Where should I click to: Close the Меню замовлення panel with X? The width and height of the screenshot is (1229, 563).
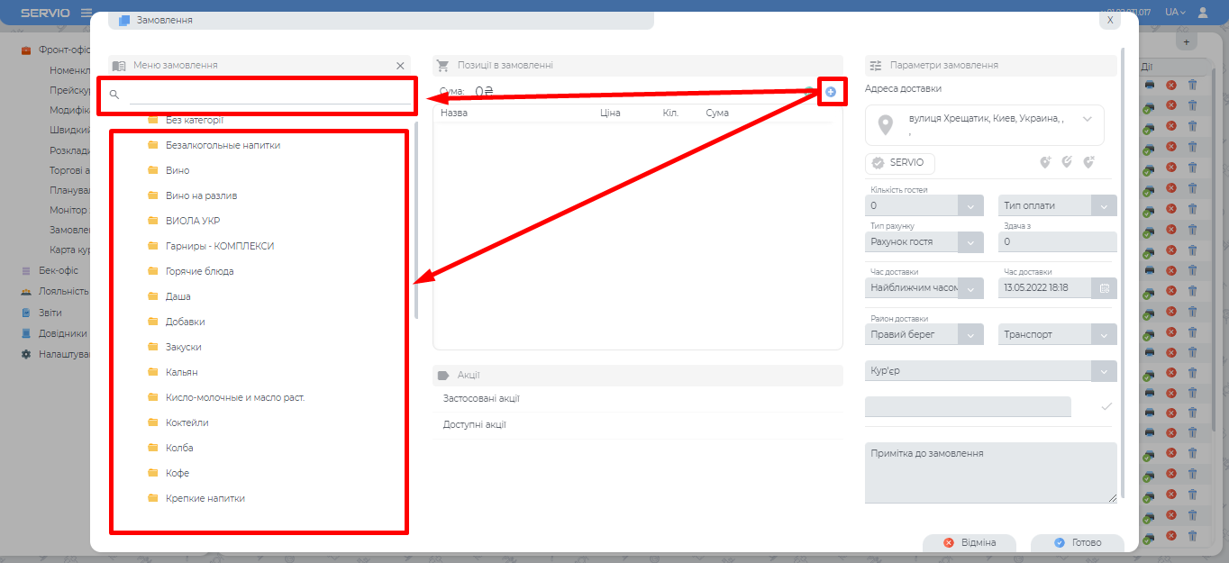(x=400, y=66)
